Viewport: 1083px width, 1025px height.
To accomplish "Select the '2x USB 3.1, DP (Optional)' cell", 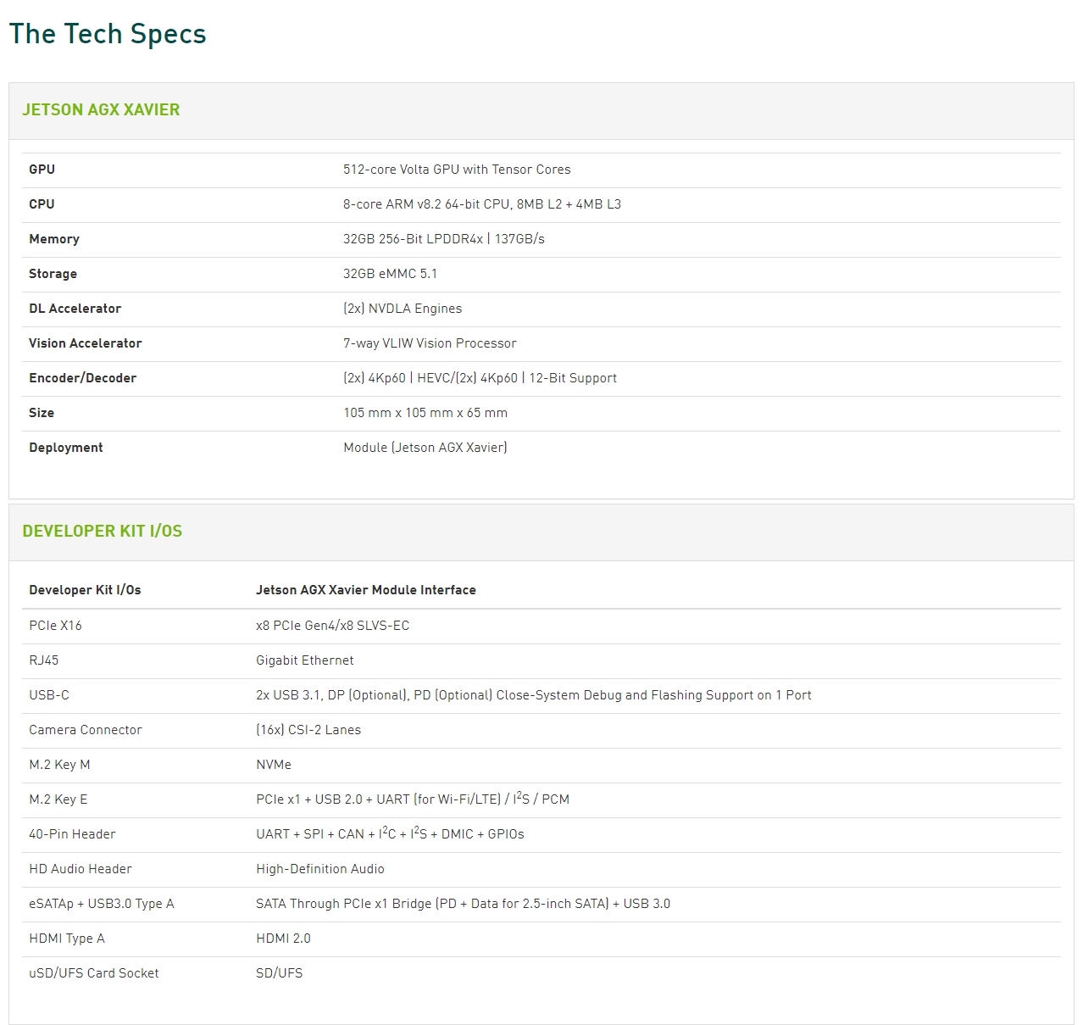I will [x=534, y=695].
